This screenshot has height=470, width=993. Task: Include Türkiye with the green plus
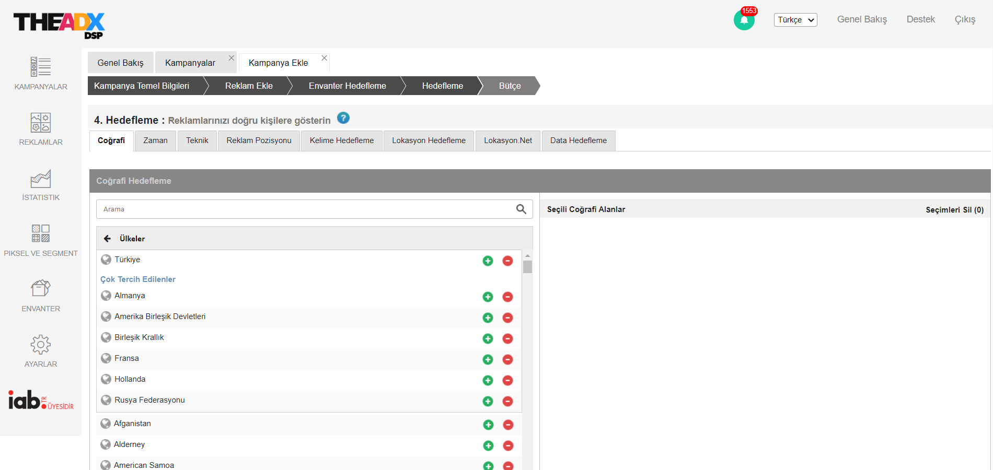(x=488, y=261)
